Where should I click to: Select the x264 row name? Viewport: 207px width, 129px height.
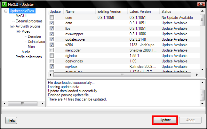pyautogui.click(x=69, y=45)
